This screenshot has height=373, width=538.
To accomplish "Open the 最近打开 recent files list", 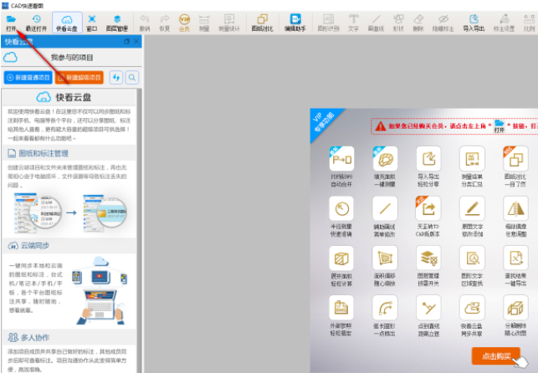I will click(36, 22).
